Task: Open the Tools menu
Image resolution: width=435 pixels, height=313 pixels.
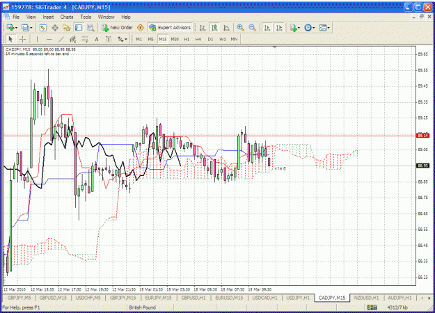Action: (x=86, y=17)
